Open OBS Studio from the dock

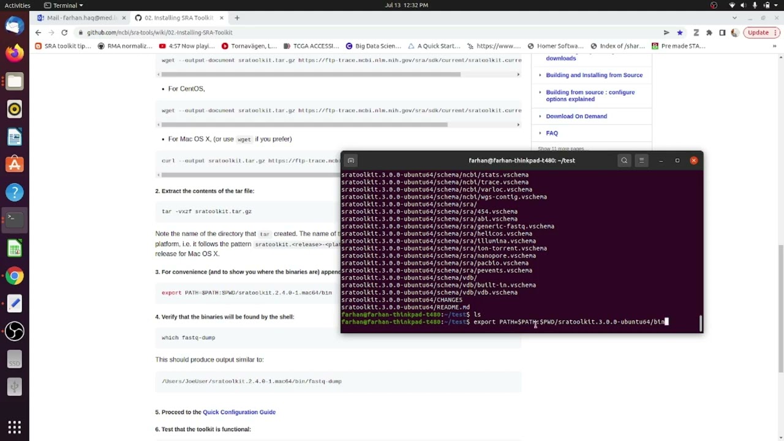click(x=15, y=331)
